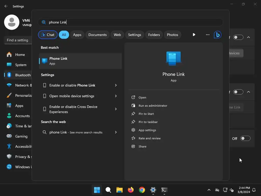261x196 pixels.
Task: Click the large Phone Link app icon
Action: pyautogui.click(x=173, y=58)
